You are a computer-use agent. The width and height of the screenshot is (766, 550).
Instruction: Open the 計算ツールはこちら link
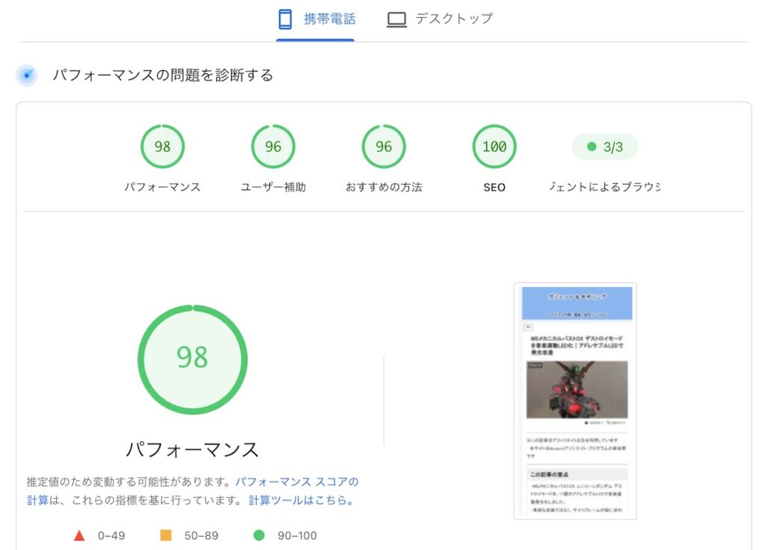tap(302, 500)
